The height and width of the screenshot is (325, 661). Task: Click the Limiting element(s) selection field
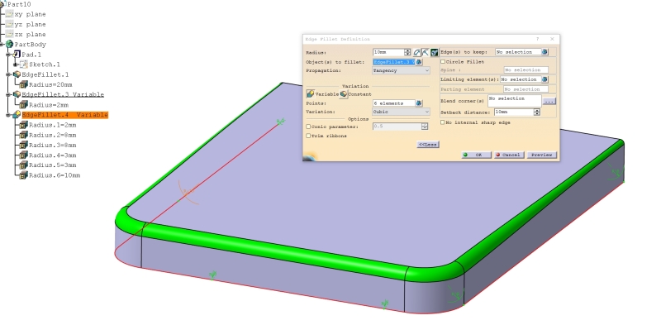(x=521, y=79)
